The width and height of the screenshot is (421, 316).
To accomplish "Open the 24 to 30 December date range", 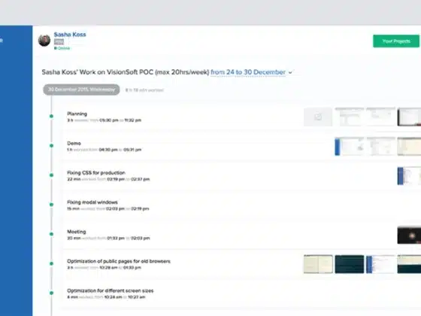I will click(248, 72).
